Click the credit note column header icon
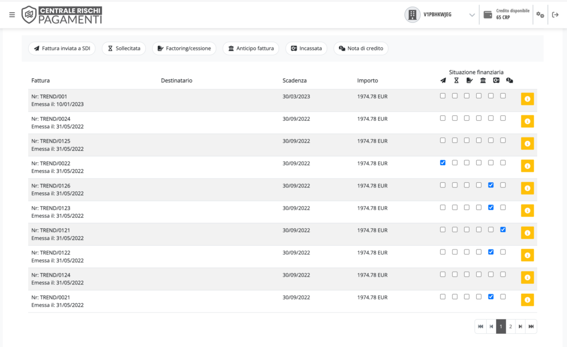Viewport: 567px width, 347px height. coord(509,80)
